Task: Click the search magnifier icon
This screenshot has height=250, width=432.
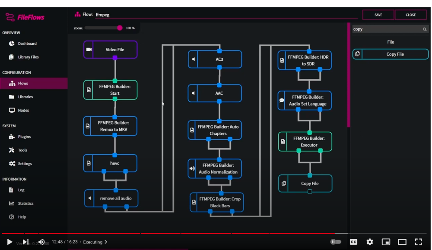Action: pos(425,29)
